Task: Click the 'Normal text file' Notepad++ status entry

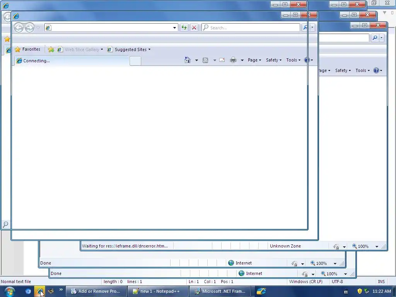Action: 16,282
